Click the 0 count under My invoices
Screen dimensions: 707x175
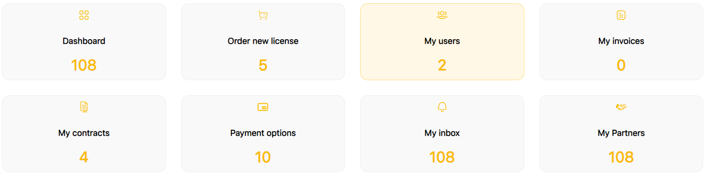coord(621,65)
